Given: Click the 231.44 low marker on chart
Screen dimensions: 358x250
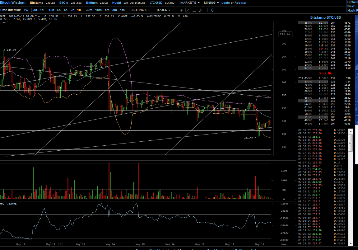Looking at the screenshot, I should (x=250, y=138).
